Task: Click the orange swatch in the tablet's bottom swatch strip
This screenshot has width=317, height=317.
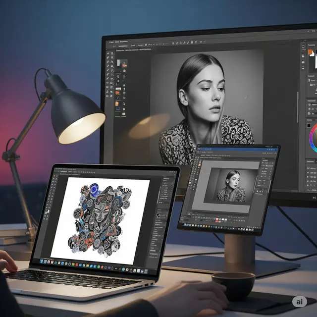Action: [217, 219]
